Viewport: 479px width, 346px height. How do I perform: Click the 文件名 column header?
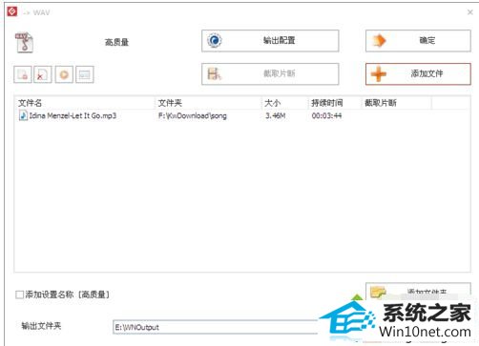point(85,103)
